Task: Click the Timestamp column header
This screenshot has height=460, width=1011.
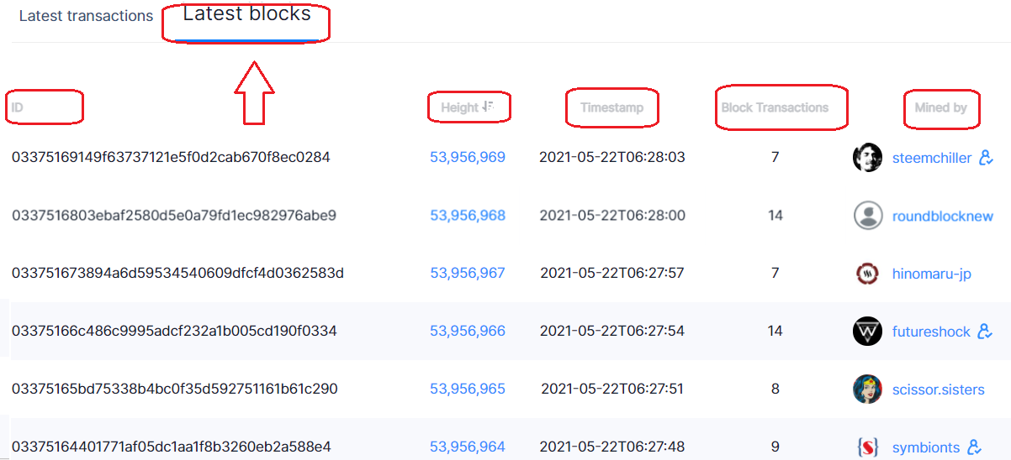Action: 611,107
